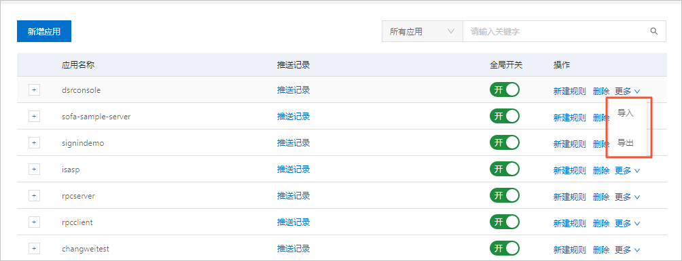Click 新建规则 for the changweitest row

(x=570, y=250)
